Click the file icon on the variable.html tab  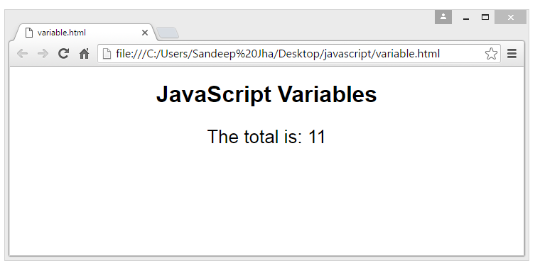tap(29, 33)
